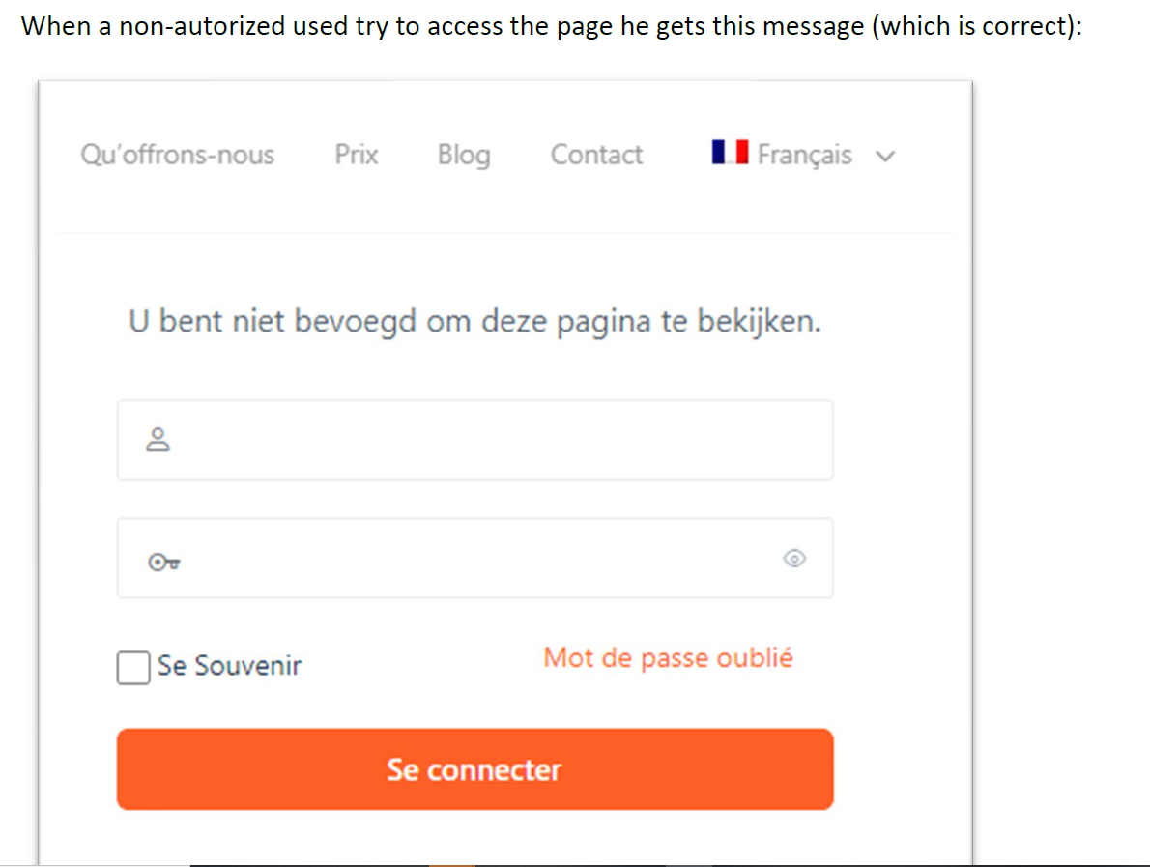Click the caption text above the screenshot
The image size is (1150, 867).
[x=551, y=26]
